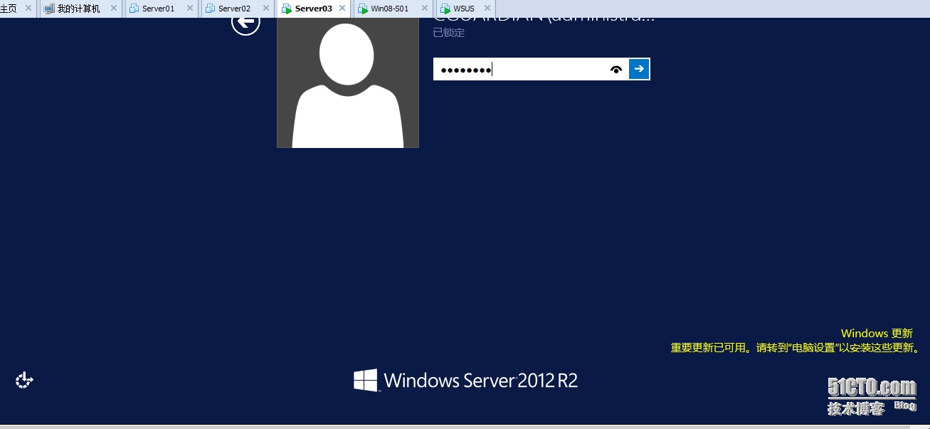Viewport: 930px width, 429px height.
Task: Click the 重要更新已可用 update message
Action: click(796, 348)
